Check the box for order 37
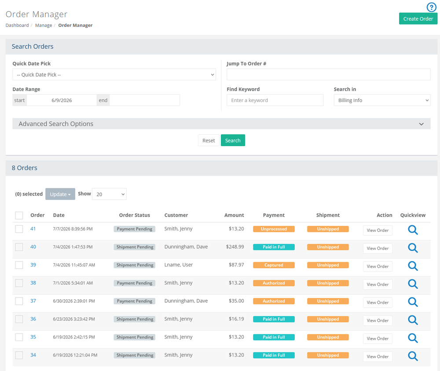This screenshot has width=440, height=371. [19, 301]
